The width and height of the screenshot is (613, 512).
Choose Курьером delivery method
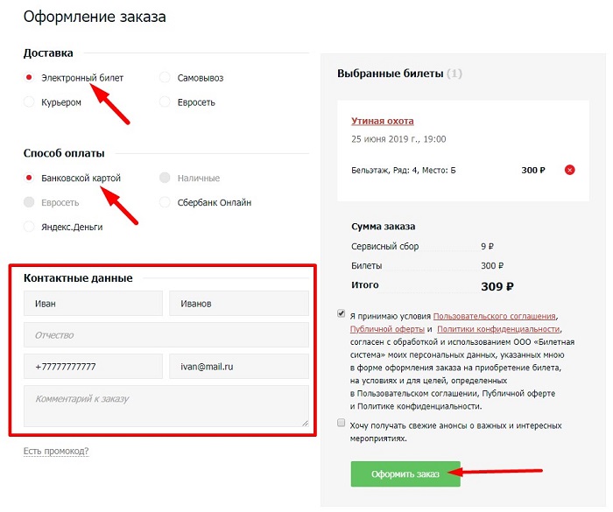click(30, 102)
